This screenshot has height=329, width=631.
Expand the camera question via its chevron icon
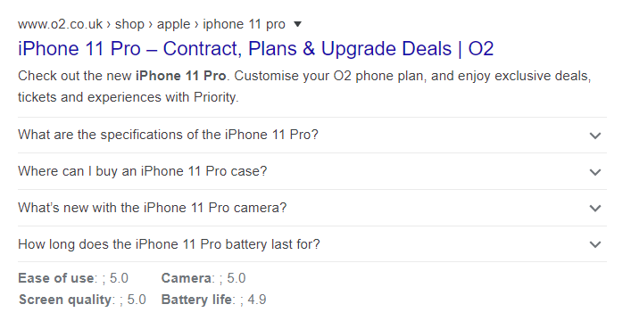[595, 209]
